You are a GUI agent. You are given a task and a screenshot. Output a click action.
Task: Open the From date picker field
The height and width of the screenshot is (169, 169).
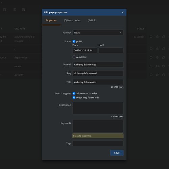(85, 50)
